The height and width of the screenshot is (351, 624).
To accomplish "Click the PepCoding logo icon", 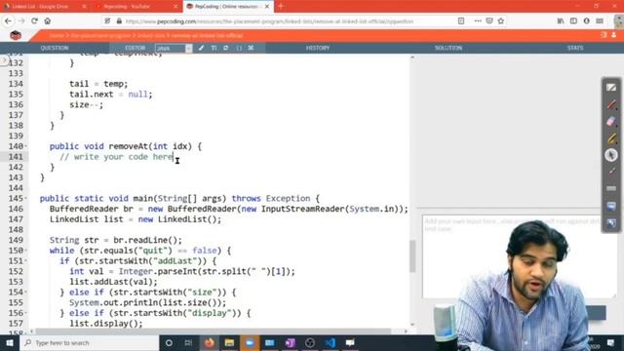I will tap(16, 35).
